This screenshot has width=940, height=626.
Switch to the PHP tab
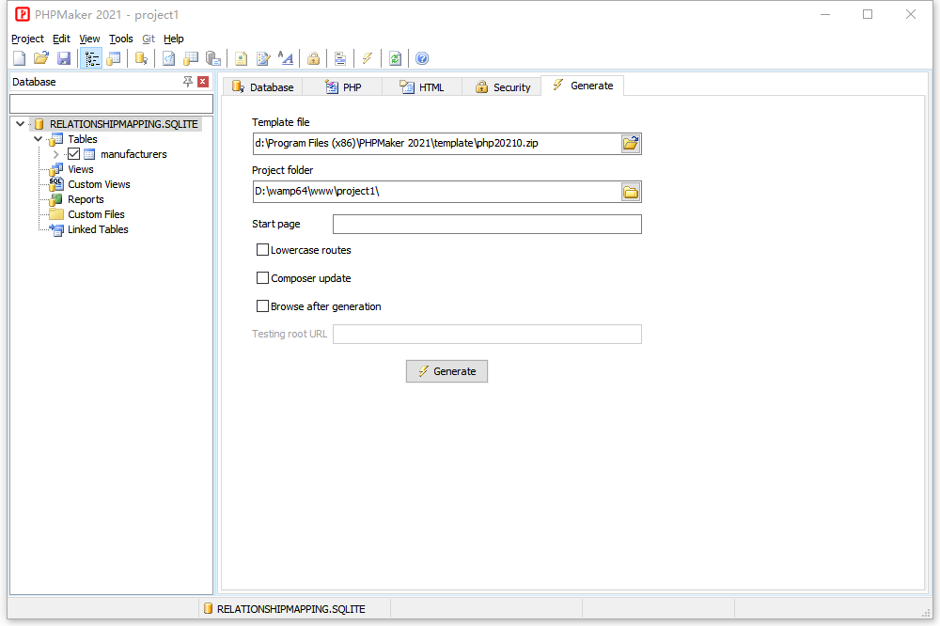343,86
